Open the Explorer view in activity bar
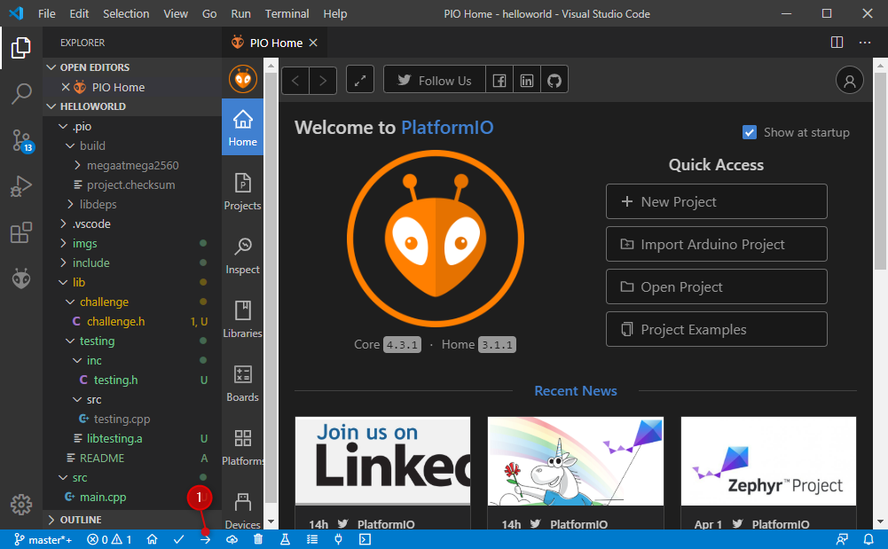 [21, 48]
